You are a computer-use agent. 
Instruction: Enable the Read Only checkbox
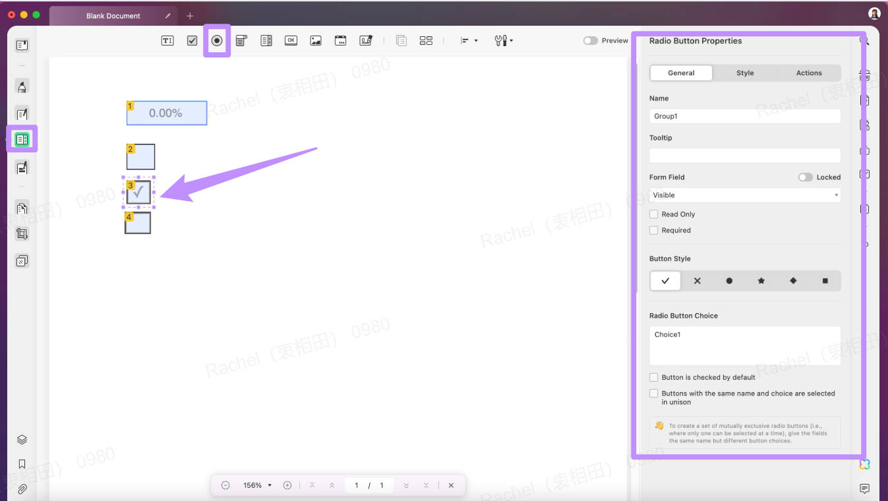[x=653, y=214]
